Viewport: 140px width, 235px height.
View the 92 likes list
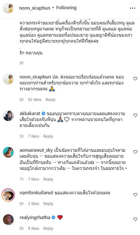tap(35, 100)
